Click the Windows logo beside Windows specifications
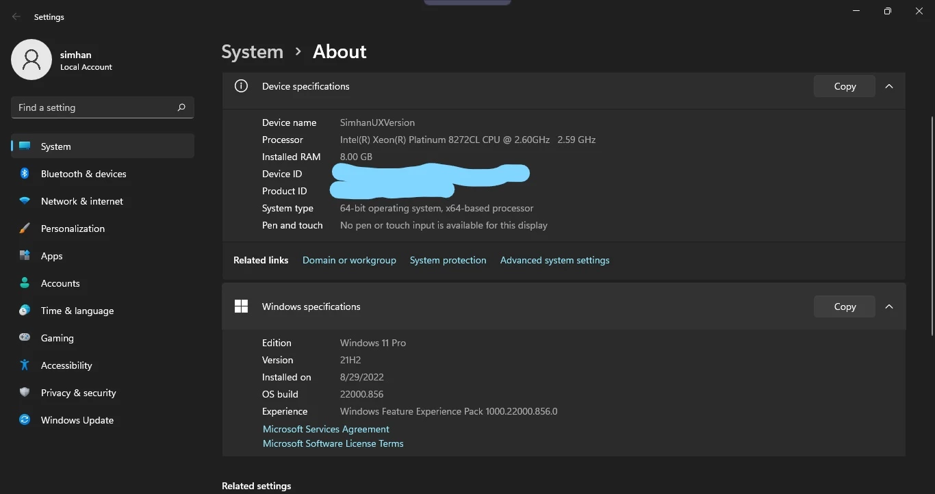This screenshot has height=494, width=935. click(x=241, y=307)
